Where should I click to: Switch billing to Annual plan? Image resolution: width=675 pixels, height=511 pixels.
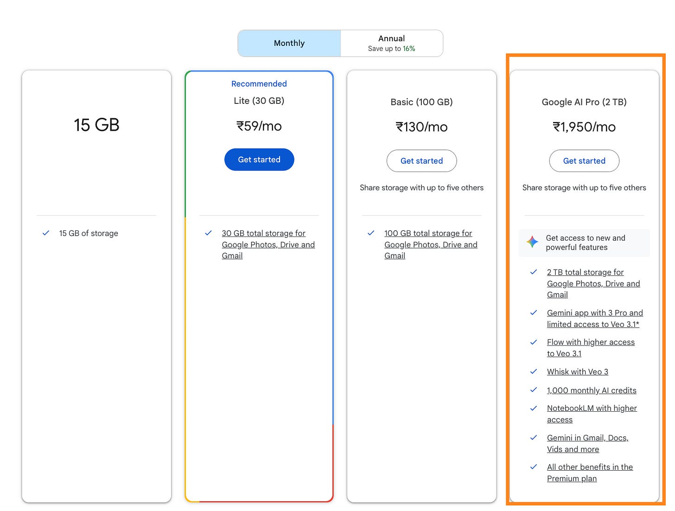(x=391, y=43)
